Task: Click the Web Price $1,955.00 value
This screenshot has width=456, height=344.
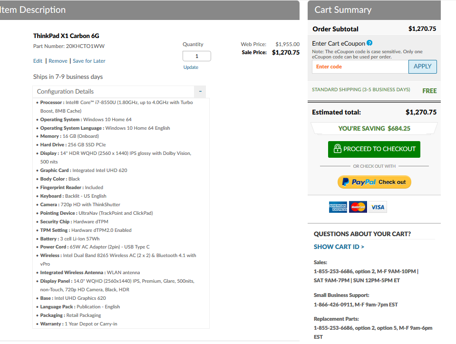Action: (x=287, y=44)
